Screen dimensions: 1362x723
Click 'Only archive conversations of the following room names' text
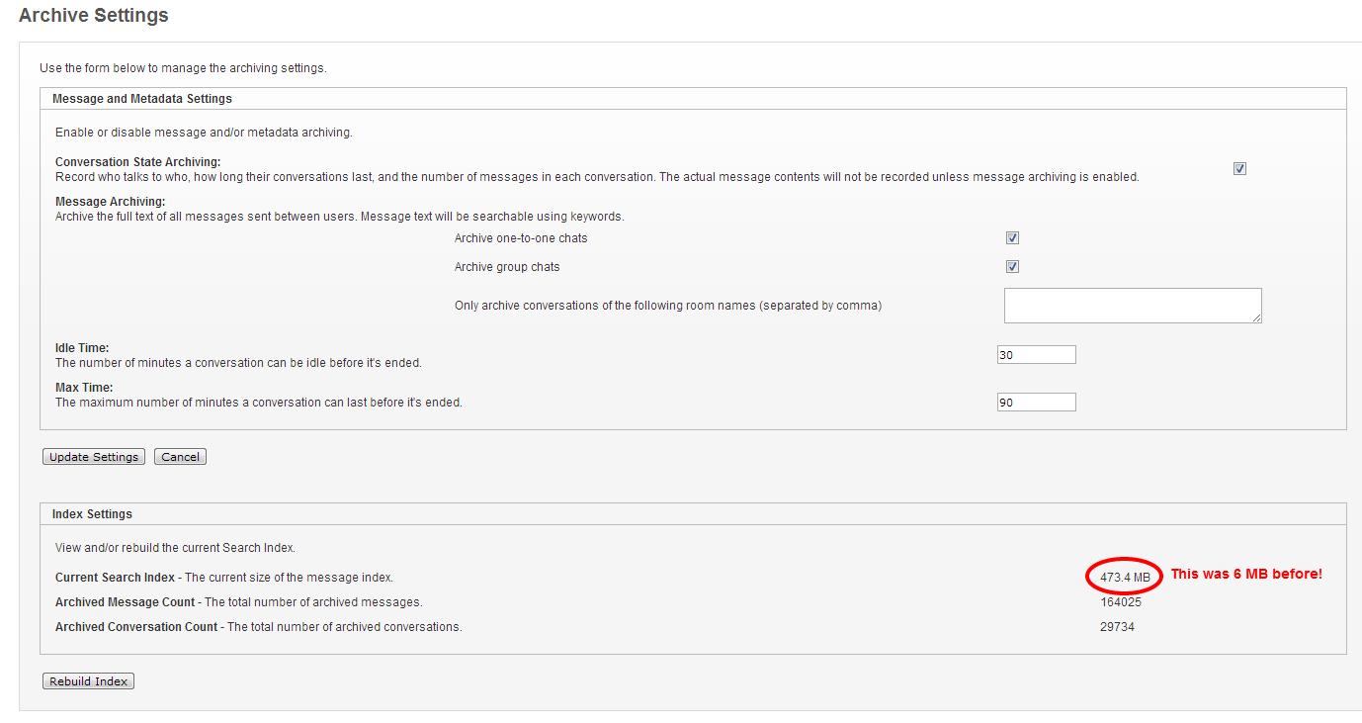[668, 306]
